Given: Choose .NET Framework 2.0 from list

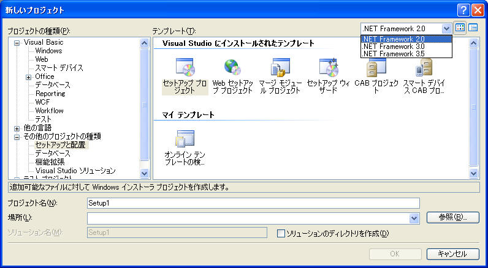Looking at the screenshot, I should [406, 39].
